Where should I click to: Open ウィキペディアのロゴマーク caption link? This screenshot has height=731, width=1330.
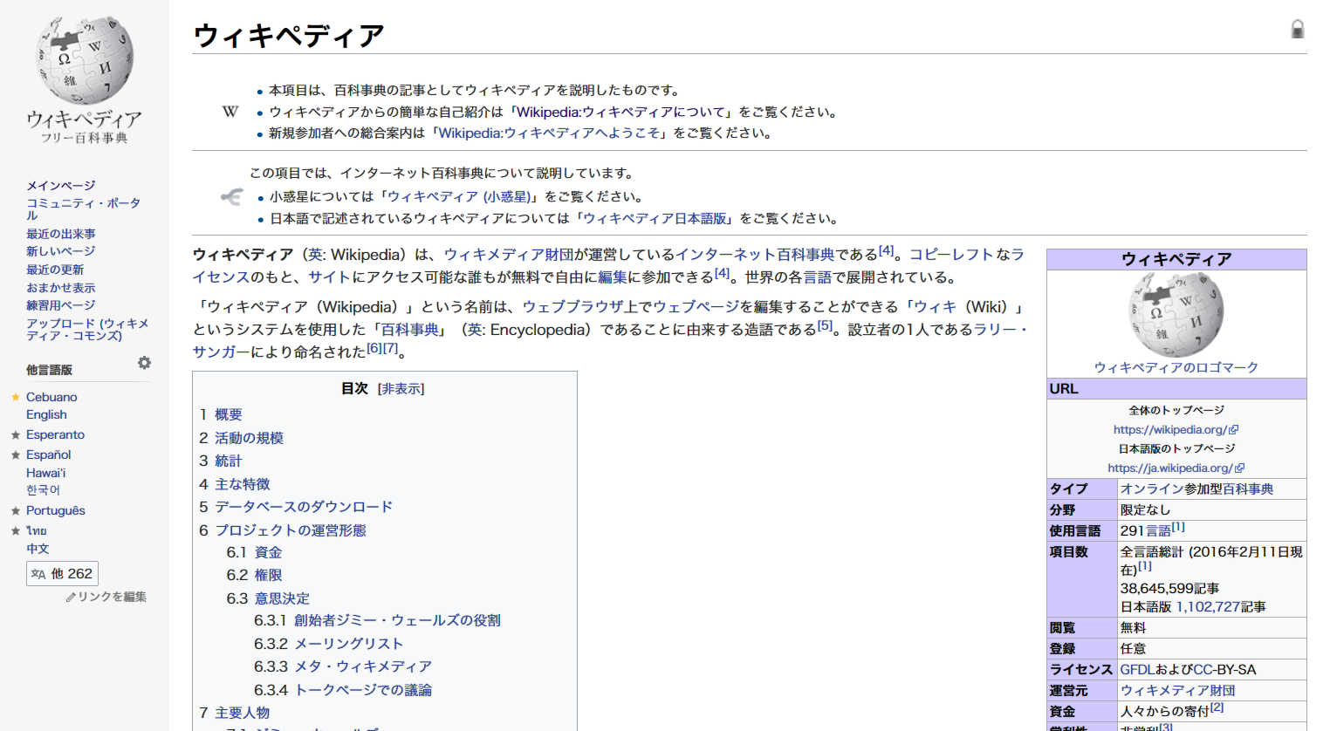click(x=1176, y=367)
